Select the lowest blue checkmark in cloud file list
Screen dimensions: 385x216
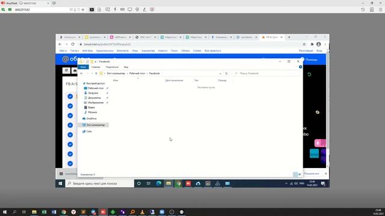pyautogui.click(x=70, y=163)
